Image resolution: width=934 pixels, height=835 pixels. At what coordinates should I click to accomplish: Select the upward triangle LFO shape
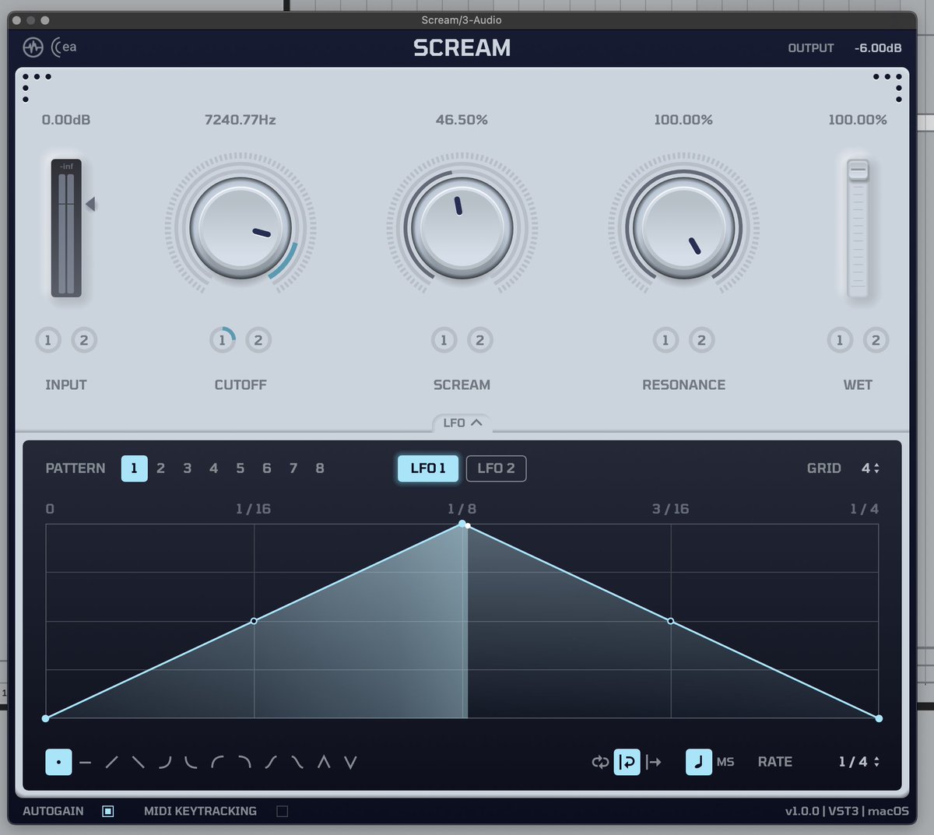(324, 763)
